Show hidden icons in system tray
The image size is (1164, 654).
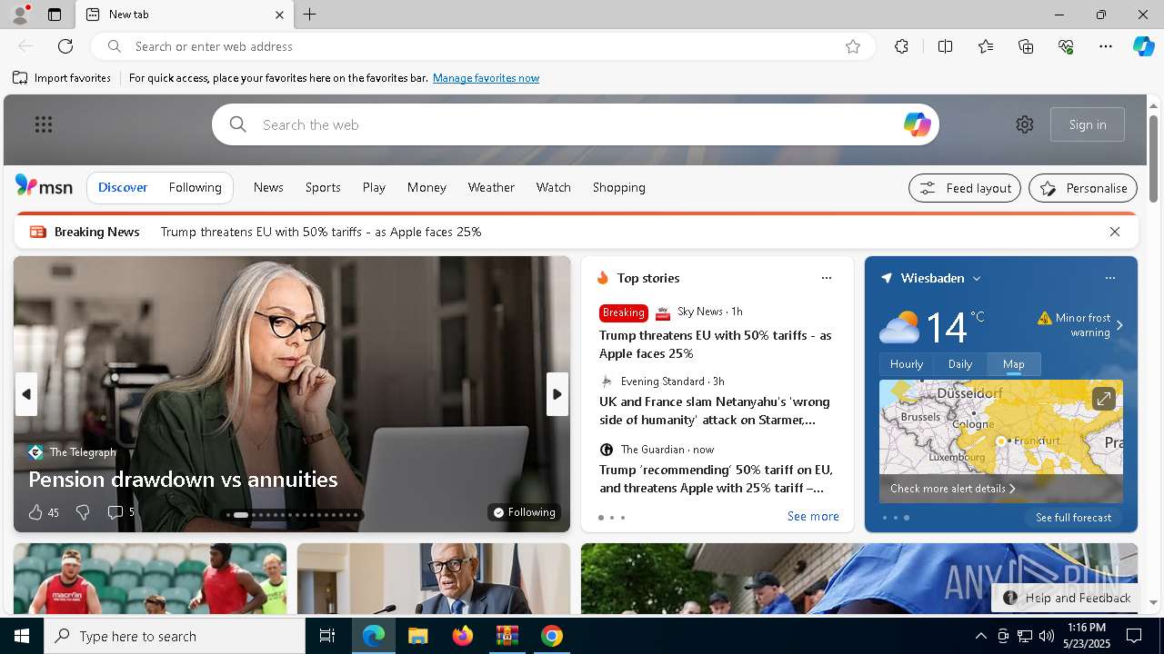980,636
